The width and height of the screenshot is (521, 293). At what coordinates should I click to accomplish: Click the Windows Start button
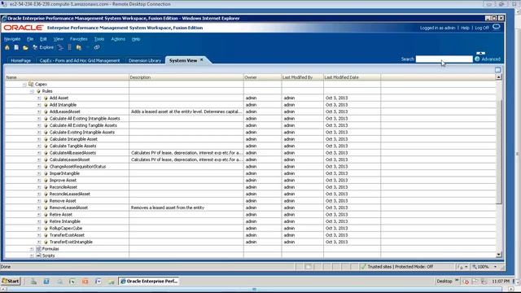[x=11, y=281]
